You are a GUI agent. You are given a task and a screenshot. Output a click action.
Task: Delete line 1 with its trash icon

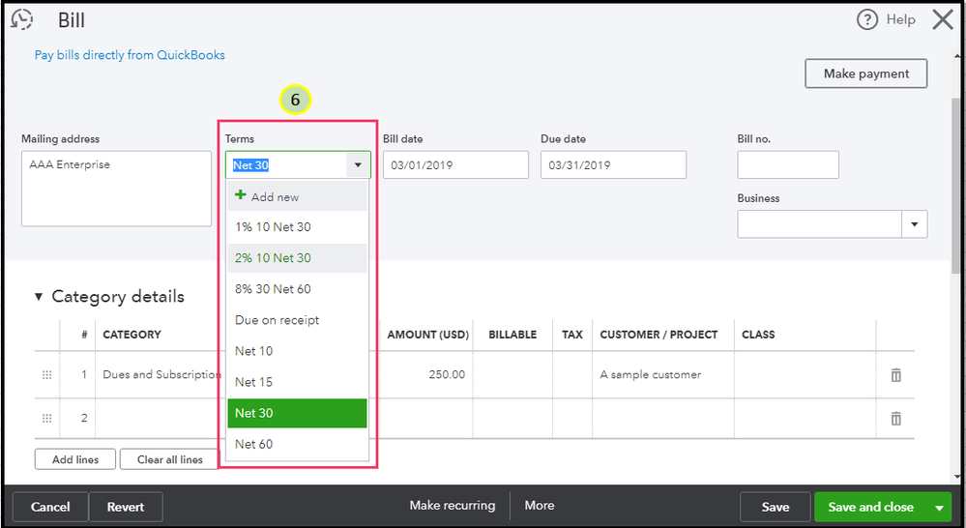895,374
